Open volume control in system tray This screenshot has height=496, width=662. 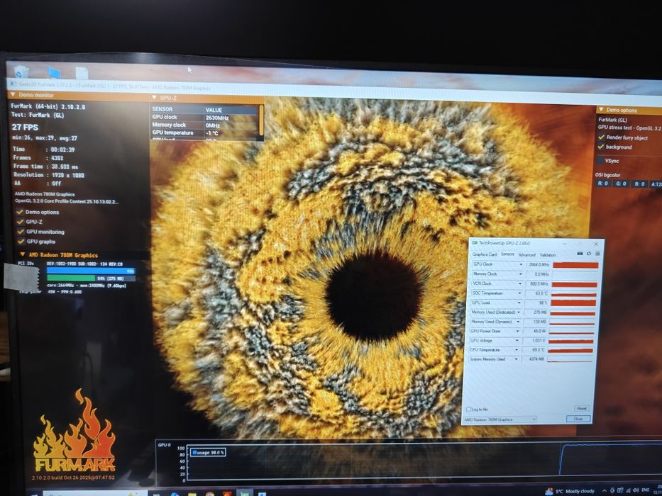coord(636,490)
